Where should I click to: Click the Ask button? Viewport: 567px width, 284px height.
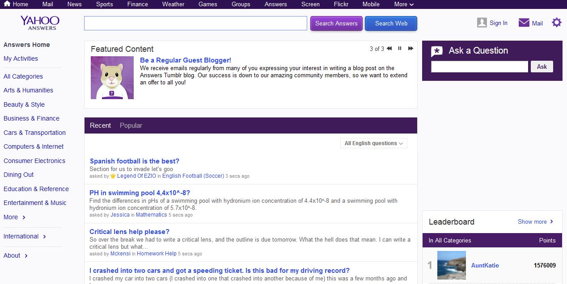[542, 67]
